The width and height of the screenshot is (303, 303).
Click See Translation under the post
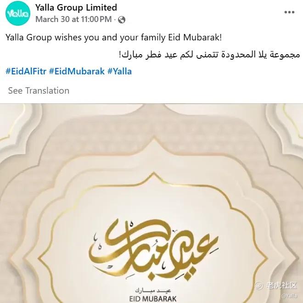pyautogui.click(x=39, y=90)
